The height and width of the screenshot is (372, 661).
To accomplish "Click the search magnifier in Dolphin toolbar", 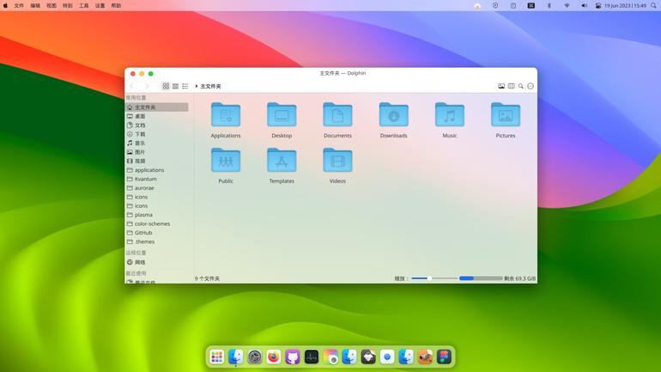I will pyautogui.click(x=521, y=86).
